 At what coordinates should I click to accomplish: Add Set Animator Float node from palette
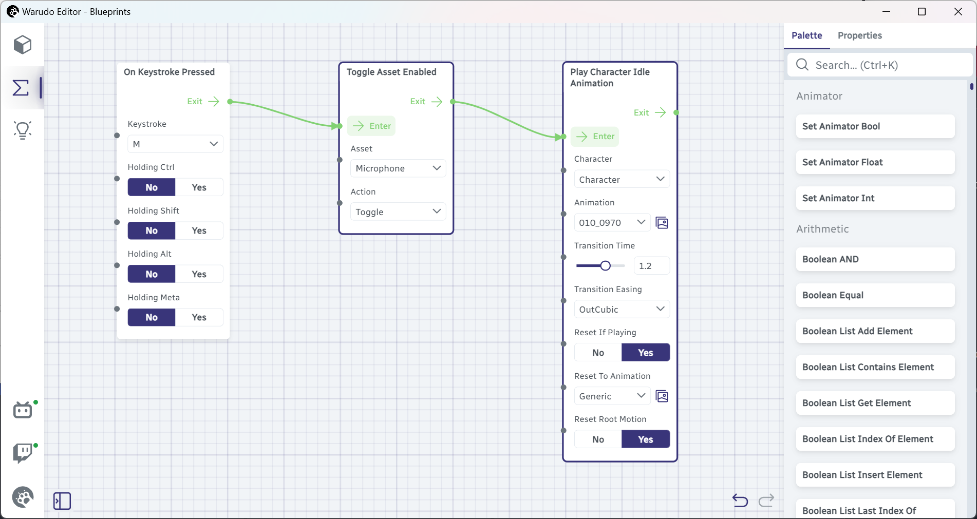click(x=875, y=162)
